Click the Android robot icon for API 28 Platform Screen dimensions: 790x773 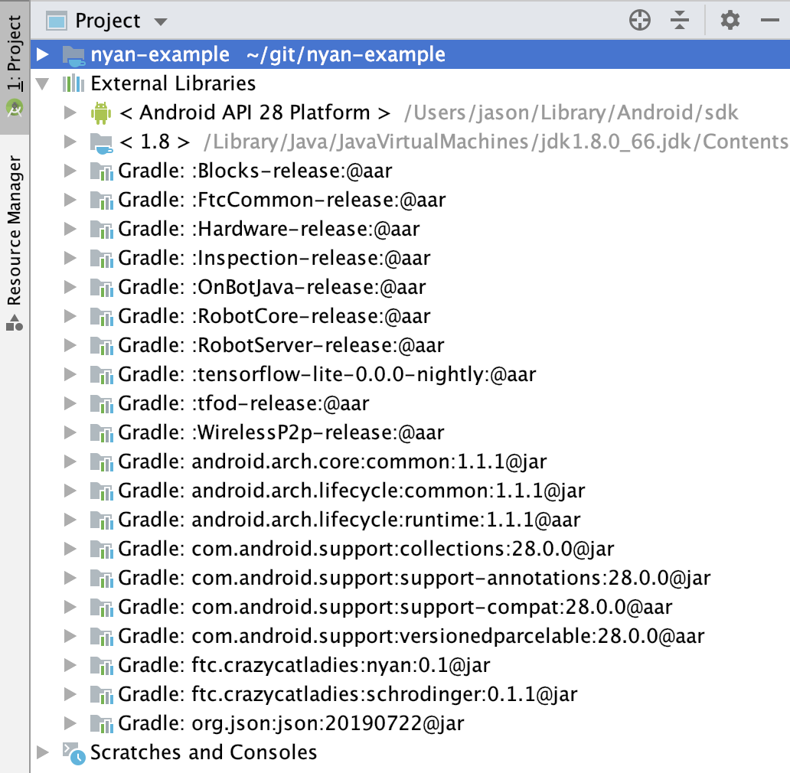(x=101, y=113)
